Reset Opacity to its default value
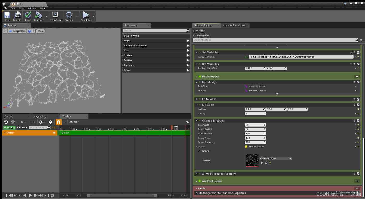The image size is (365, 199). (358, 114)
